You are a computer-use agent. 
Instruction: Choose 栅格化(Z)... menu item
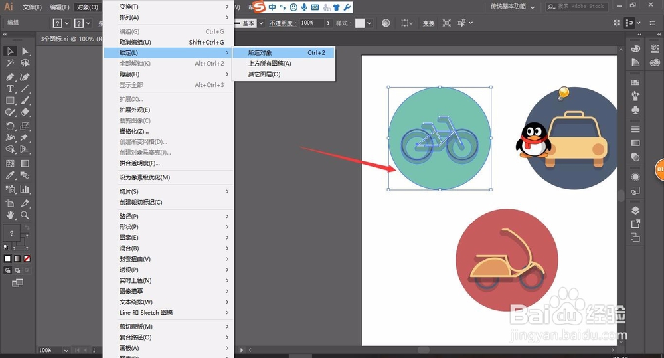[169, 131]
